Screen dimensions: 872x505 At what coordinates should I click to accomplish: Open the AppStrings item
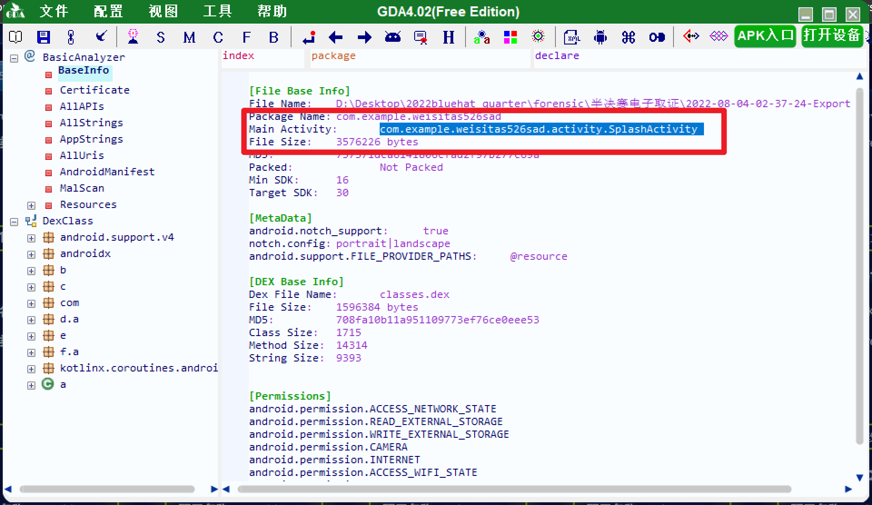point(91,139)
